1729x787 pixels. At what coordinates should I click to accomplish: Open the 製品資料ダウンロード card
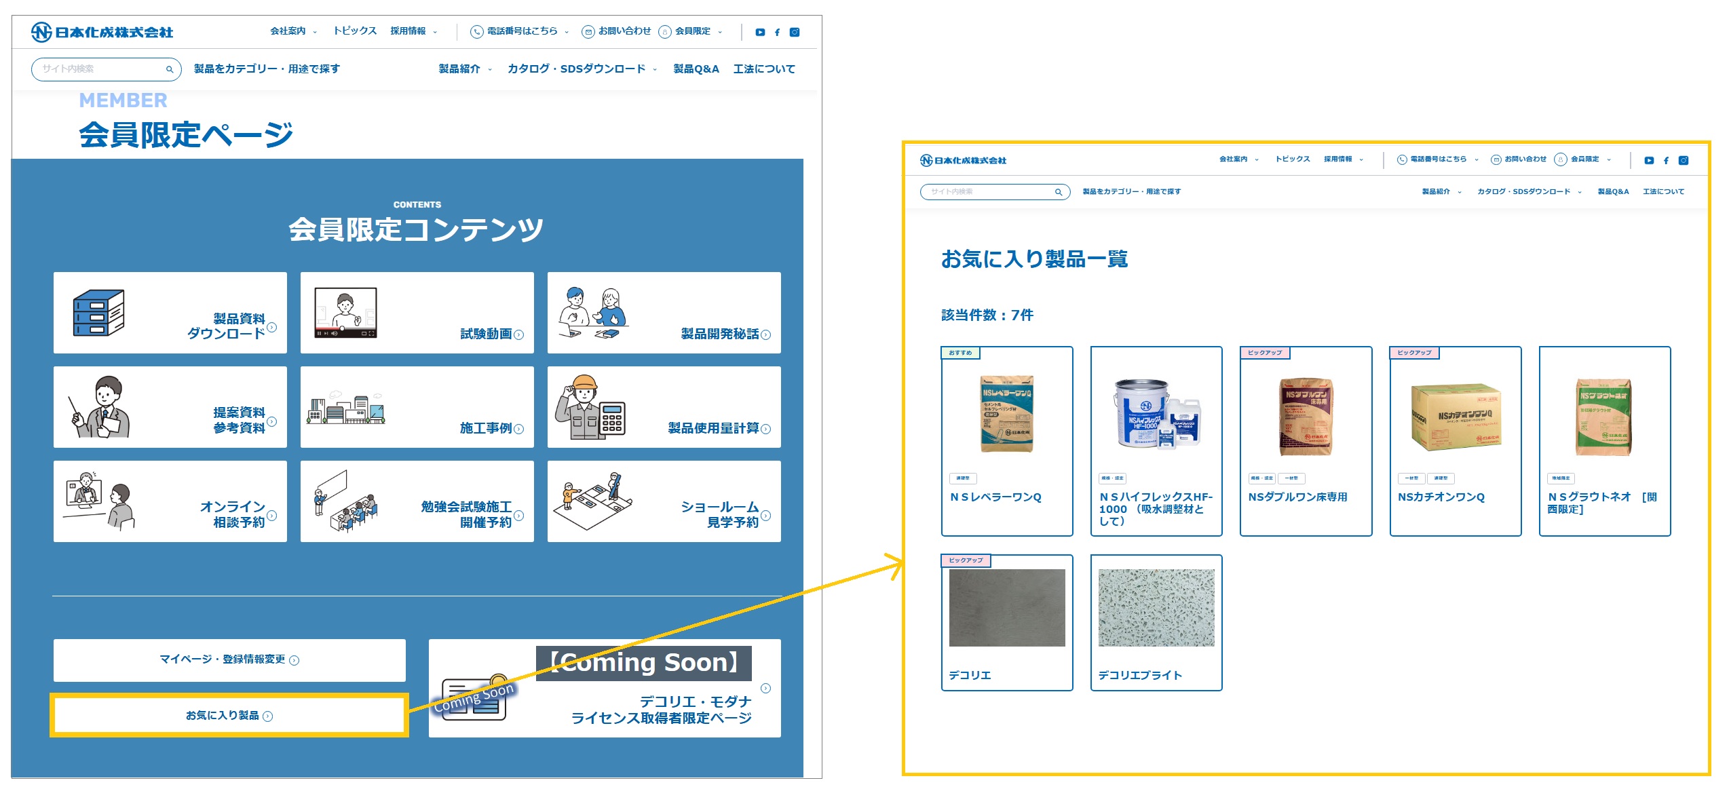(x=170, y=313)
